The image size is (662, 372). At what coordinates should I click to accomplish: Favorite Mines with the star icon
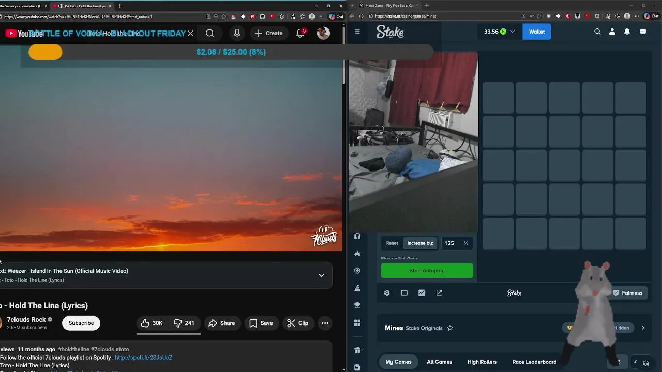pyautogui.click(x=450, y=328)
